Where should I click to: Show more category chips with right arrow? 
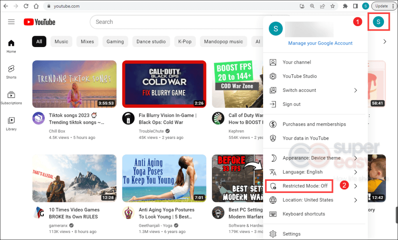pyautogui.click(x=385, y=41)
